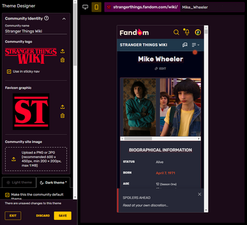Click Mike in denim jacket image
Image resolution: width=247 pixels, height=225 pixels.
180,107
